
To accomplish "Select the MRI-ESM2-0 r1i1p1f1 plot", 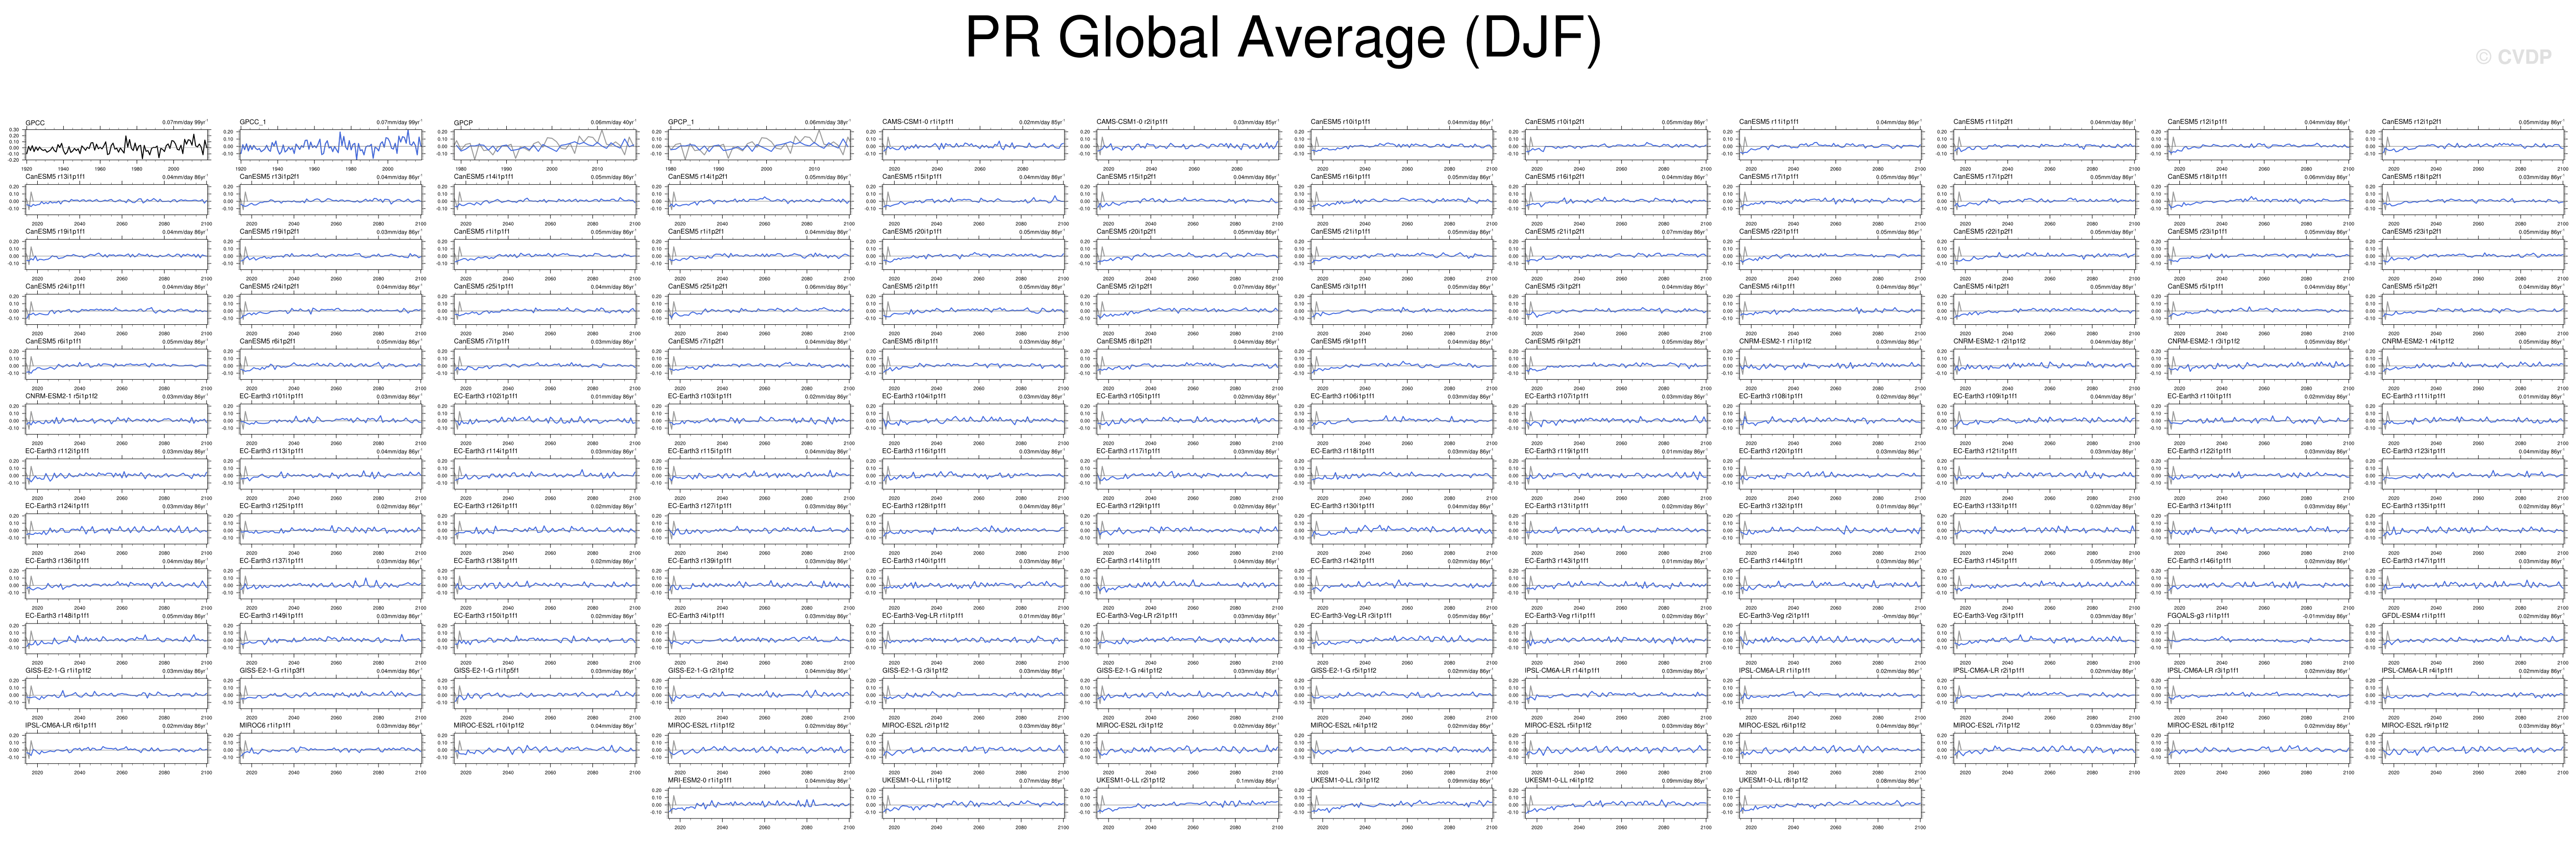I will point(759,804).
